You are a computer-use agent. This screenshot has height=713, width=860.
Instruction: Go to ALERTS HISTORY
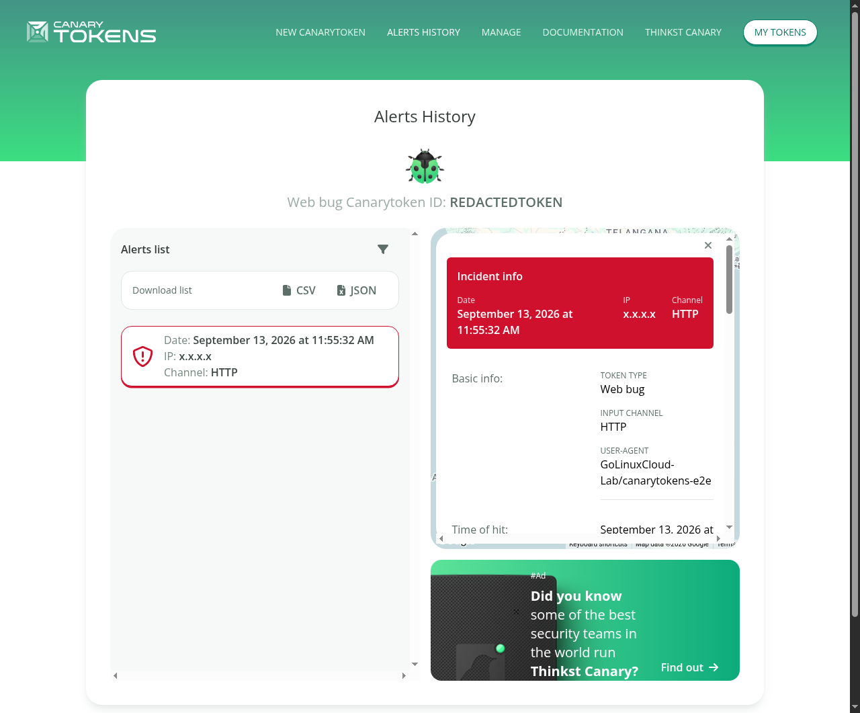423,32
